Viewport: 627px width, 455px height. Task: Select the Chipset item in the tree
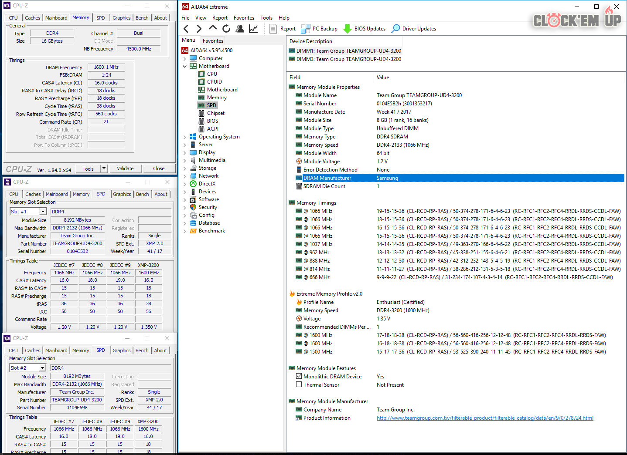[x=216, y=113]
